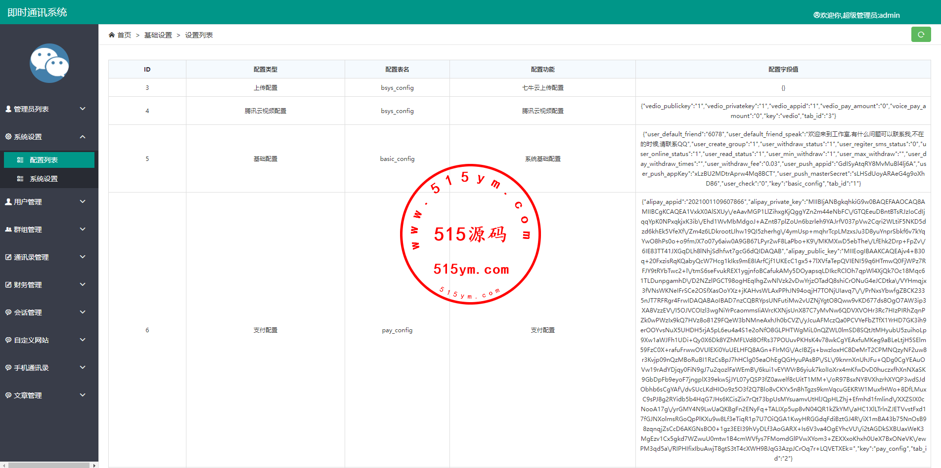Click the 用户管理 user icon
The width and height of the screenshot is (941, 468).
[8, 202]
